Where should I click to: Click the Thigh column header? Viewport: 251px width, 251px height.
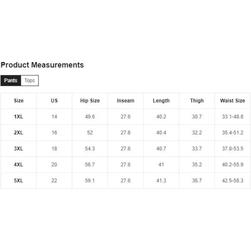tap(197, 101)
